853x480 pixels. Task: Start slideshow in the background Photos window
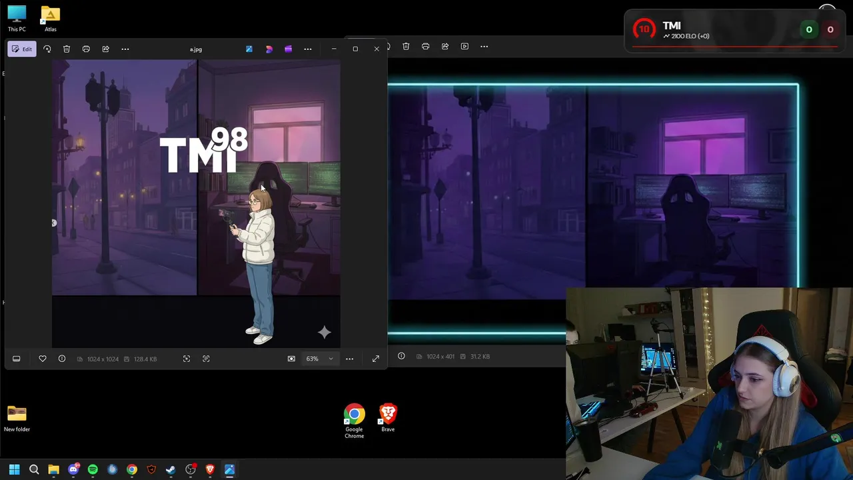(464, 46)
